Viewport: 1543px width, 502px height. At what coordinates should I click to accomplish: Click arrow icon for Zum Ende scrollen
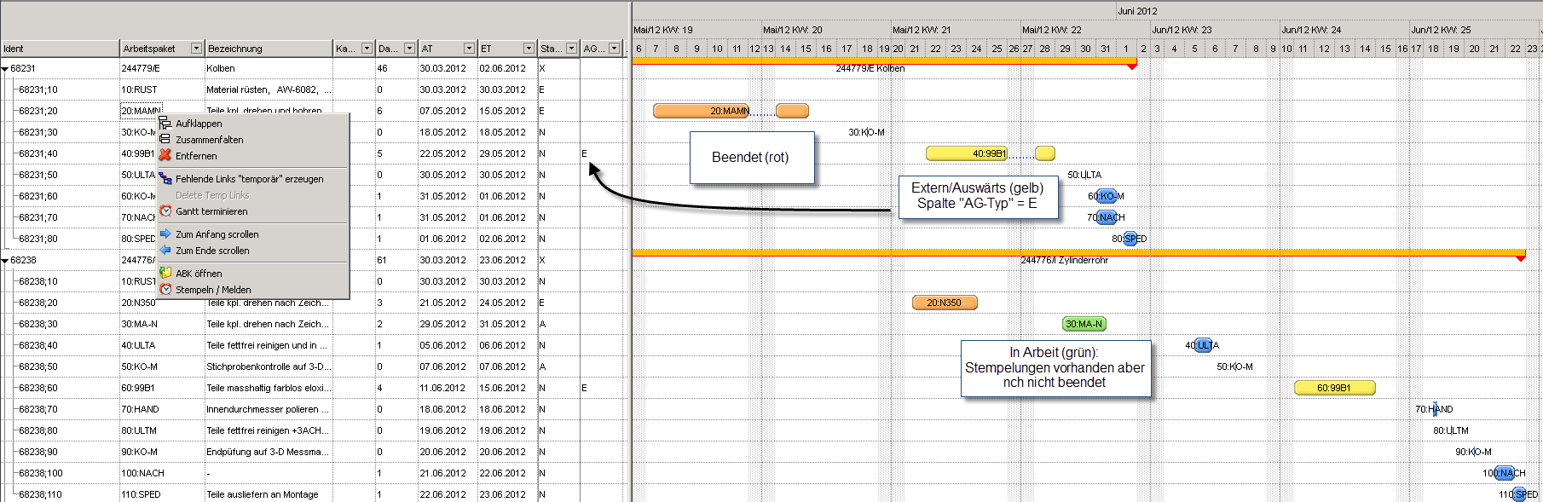point(165,251)
